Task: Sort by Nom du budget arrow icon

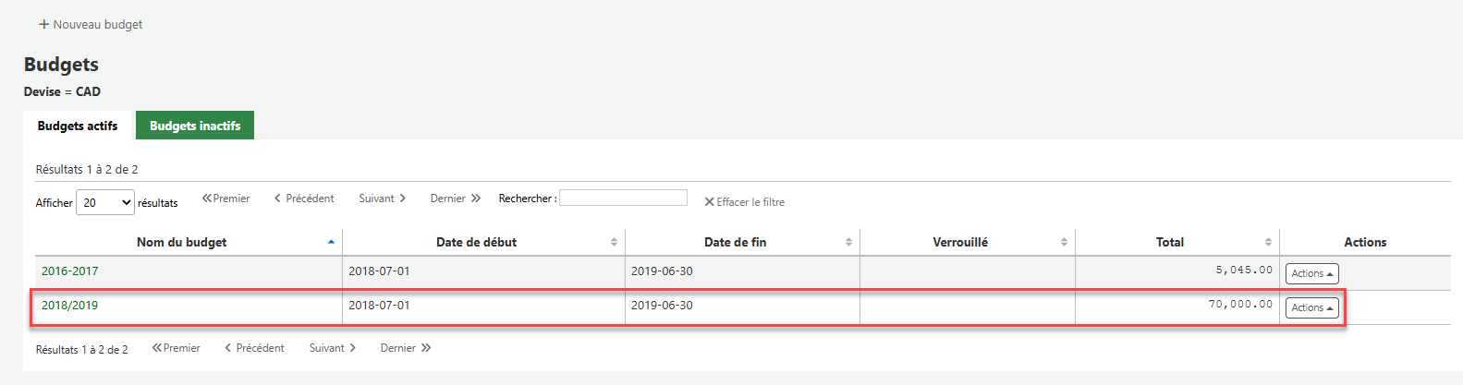Action: point(331,242)
